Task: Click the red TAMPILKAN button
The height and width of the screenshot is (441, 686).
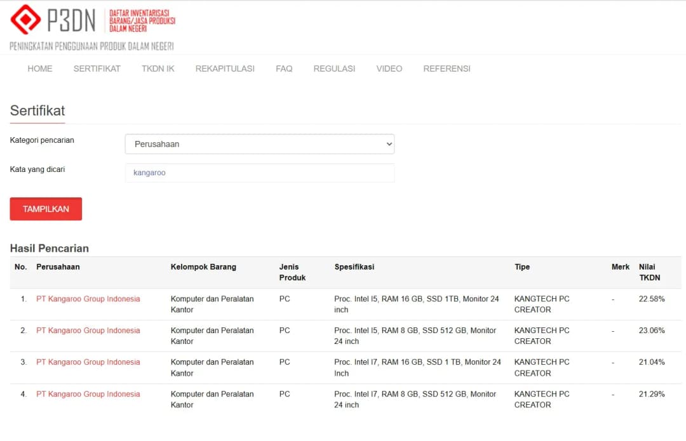Action: [x=46, y=209]
